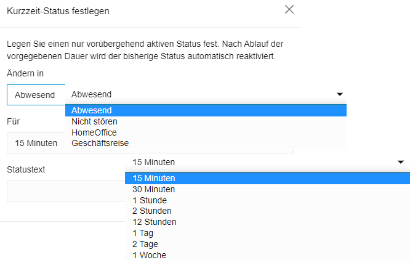410x260 pixels.
Task: Click the Ändern in Abwesend combo box
Action: point(36,95)
